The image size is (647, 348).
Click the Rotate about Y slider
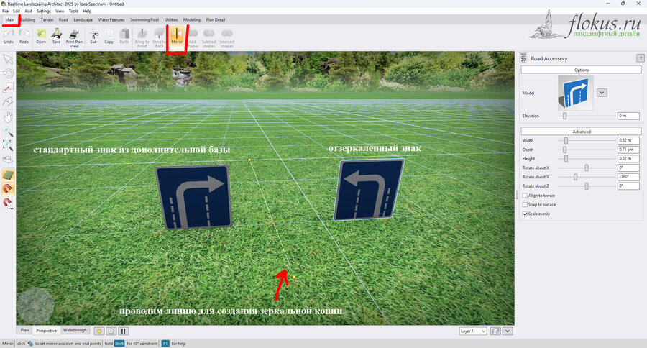pos(587,177)
